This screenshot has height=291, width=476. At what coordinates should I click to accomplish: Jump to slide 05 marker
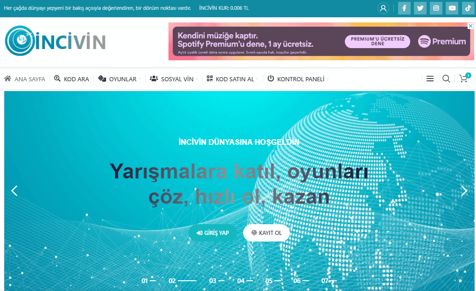273,281
